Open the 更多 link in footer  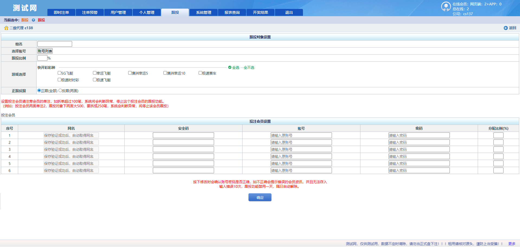pos(512,244)
